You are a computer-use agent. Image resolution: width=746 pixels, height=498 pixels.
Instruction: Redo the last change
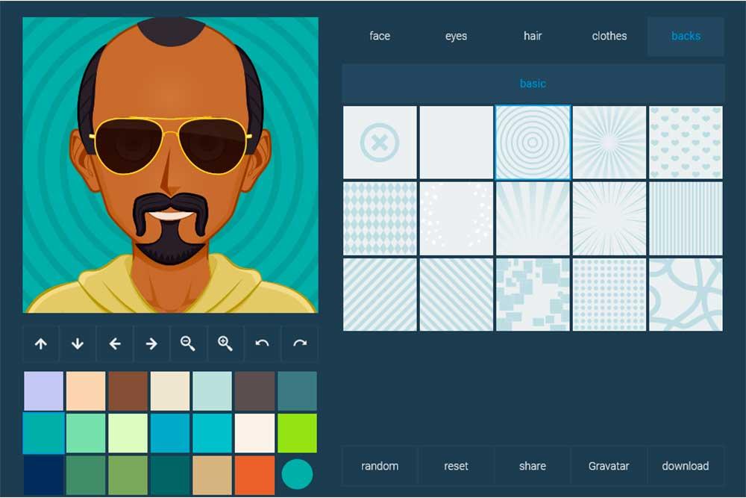point(300,343)
